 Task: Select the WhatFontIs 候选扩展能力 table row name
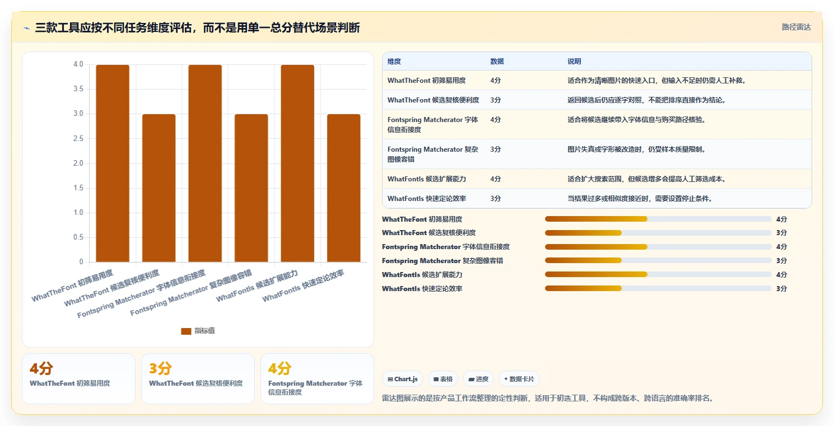[427, 179]
